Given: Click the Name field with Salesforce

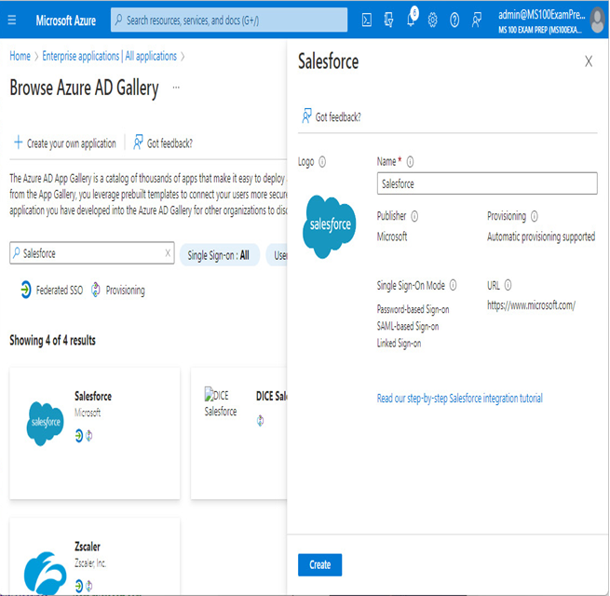Looking at the screenshot, I should 487,183.
